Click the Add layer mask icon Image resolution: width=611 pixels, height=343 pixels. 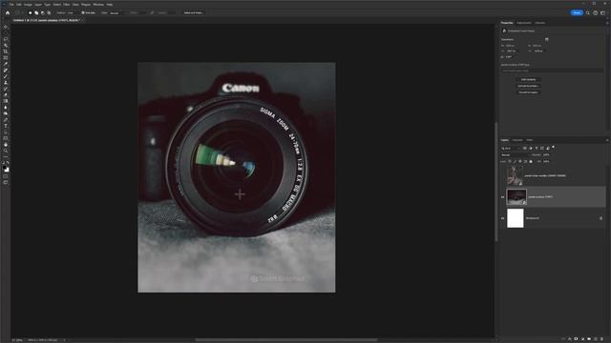(x=576, y=339)
